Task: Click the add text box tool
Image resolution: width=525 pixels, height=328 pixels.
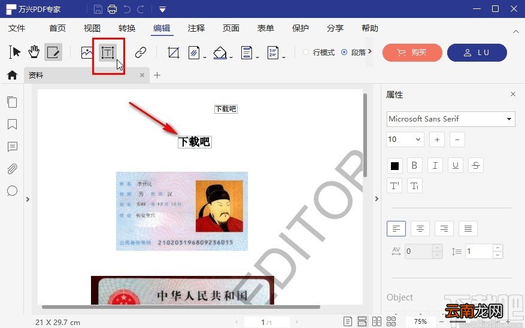Action: point(108,53)
